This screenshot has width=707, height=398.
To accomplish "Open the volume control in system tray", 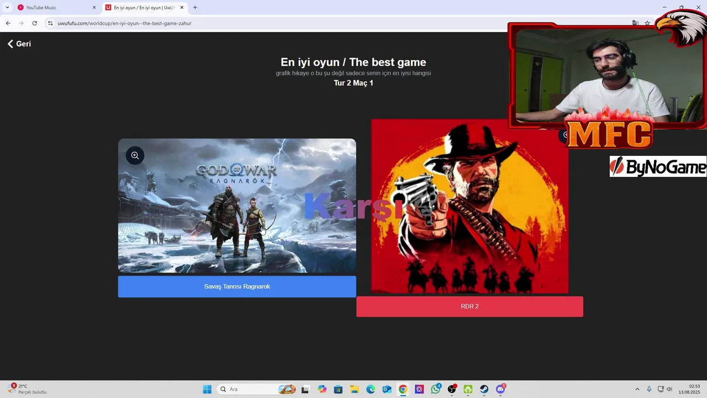I will (669, 389).
